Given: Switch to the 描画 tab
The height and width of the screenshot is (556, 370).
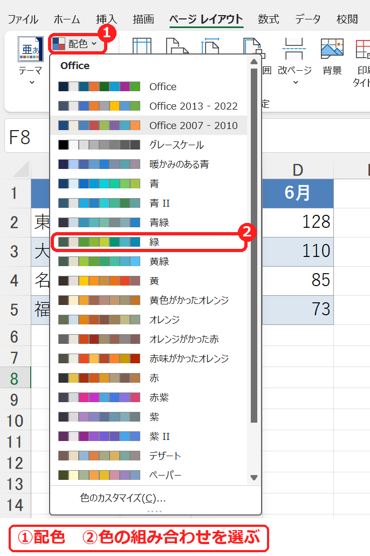Looking at the screenshot, I should [143, 19].
